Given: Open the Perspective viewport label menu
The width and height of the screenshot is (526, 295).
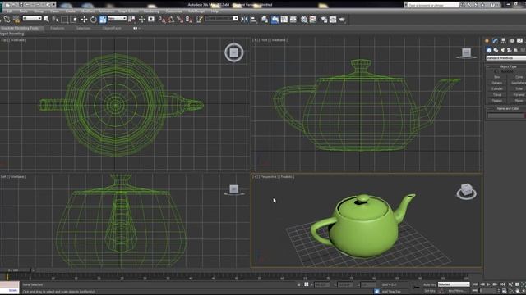Looking at the screenshot, I should click(269, 177).
